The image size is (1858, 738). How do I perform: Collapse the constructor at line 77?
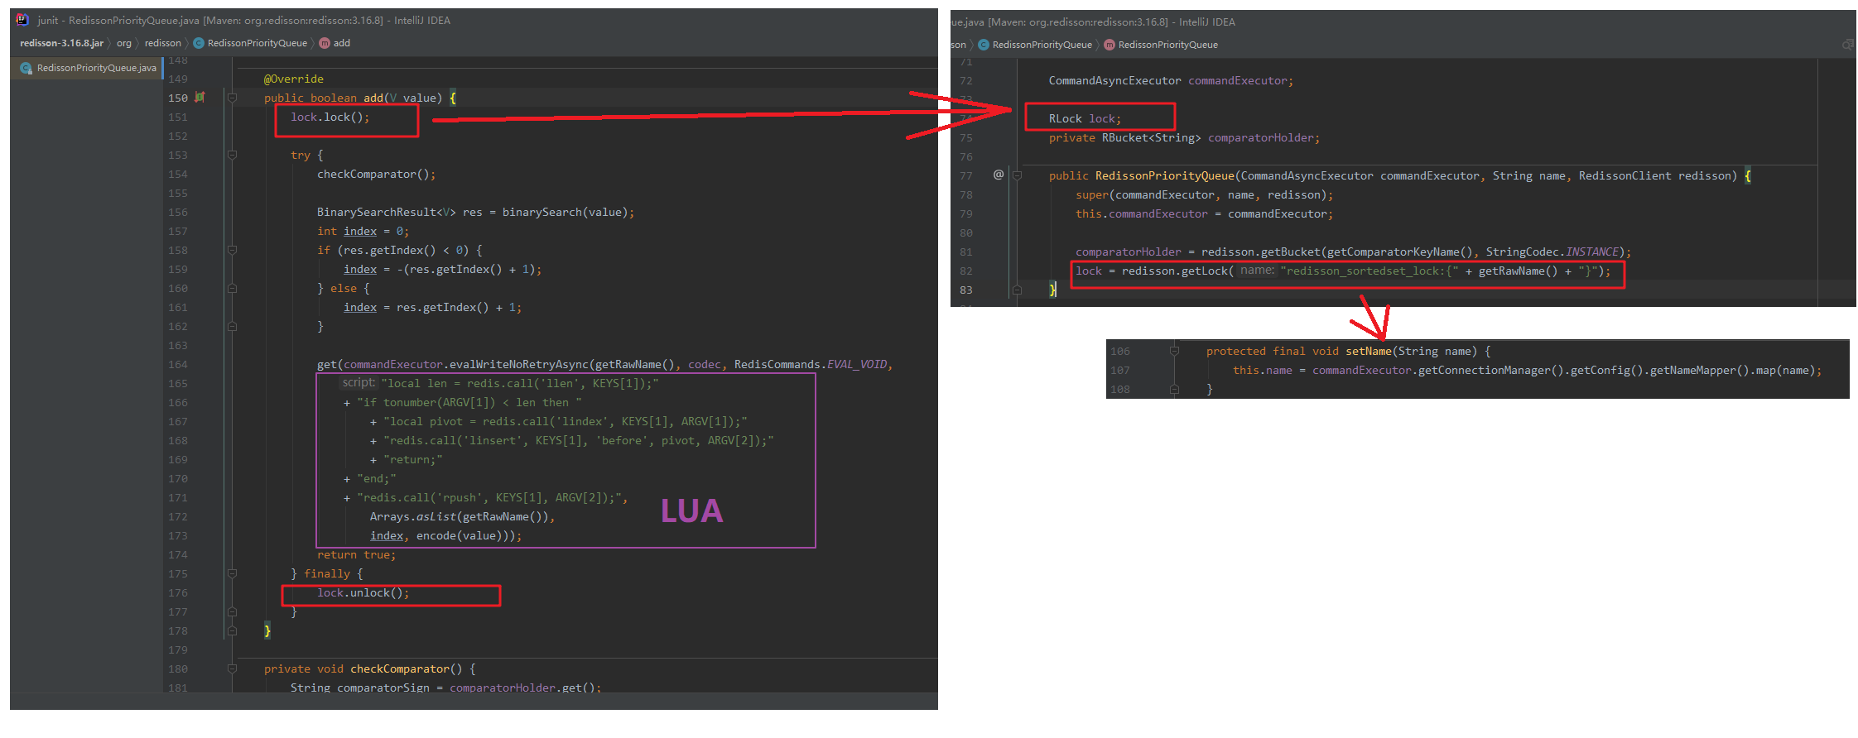[1018, 175]
